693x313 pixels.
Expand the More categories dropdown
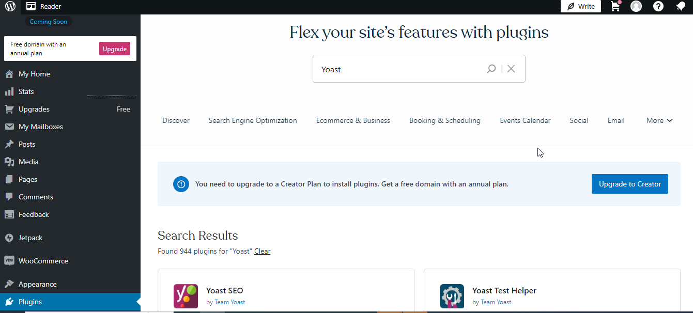click(x=659, y=120)
